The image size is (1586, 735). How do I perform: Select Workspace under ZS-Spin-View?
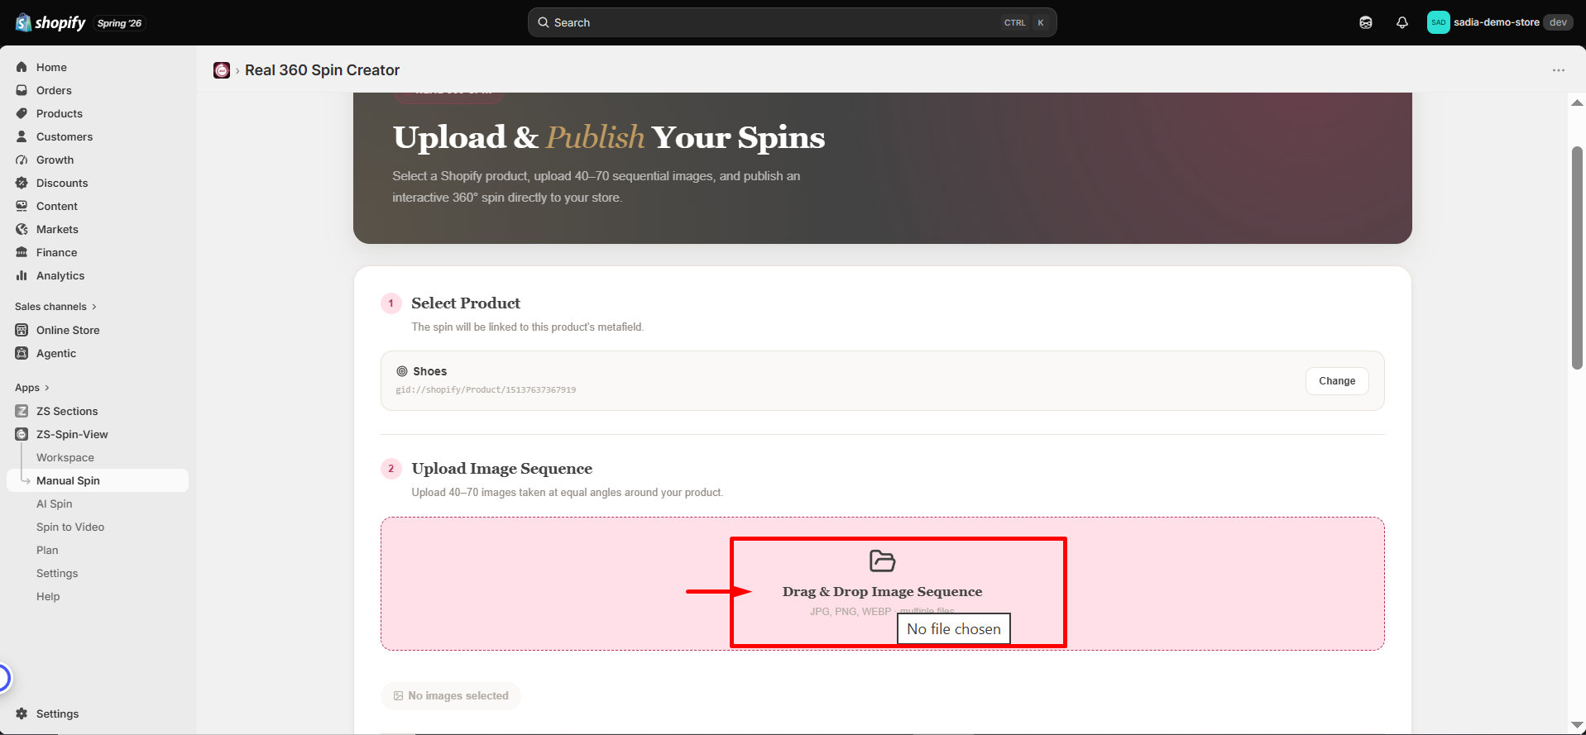(x=65, y=457)
